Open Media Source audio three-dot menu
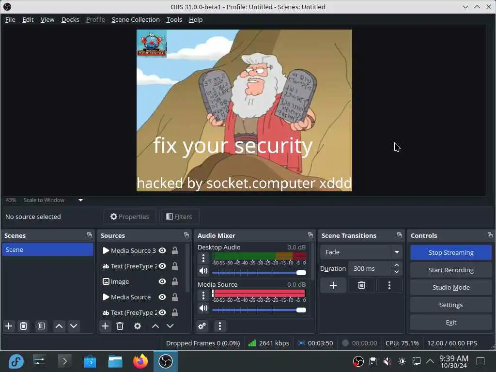This screenshot has width=496, height=372. point(203,296)
